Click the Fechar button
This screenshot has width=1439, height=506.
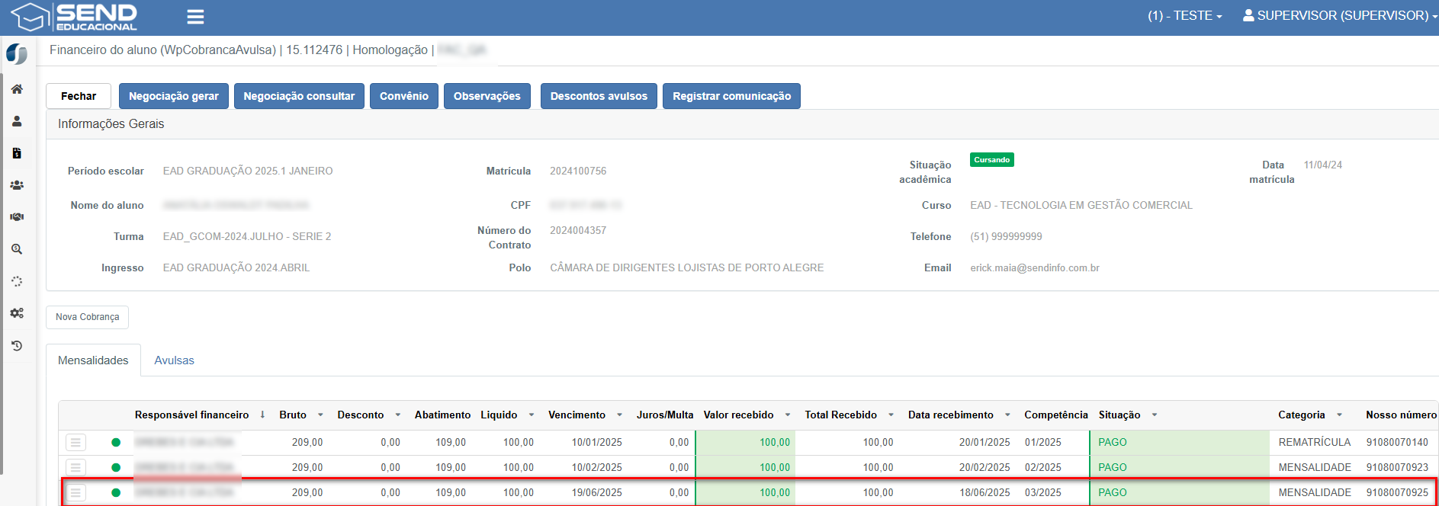[x=79, y=96]
